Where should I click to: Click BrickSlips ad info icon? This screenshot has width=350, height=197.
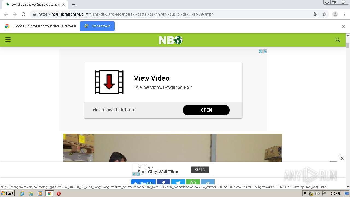138,174
